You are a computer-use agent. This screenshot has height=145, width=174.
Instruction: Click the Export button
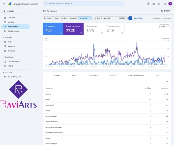(165, 11)
